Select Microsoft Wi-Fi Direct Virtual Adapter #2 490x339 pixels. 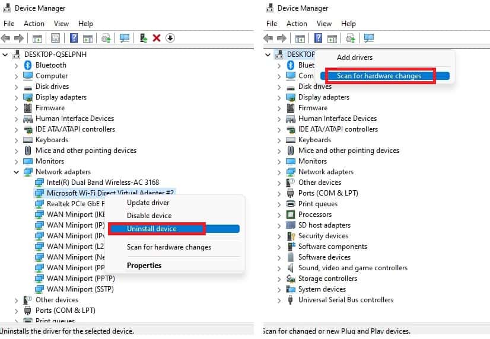point(110,193)
